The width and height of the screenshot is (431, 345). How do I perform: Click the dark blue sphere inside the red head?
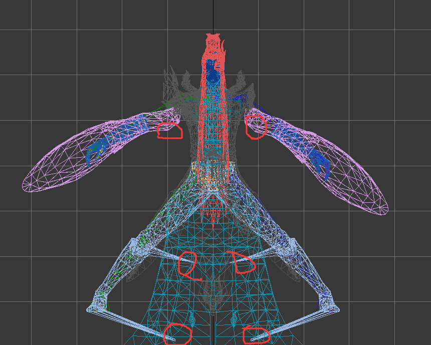213,77
